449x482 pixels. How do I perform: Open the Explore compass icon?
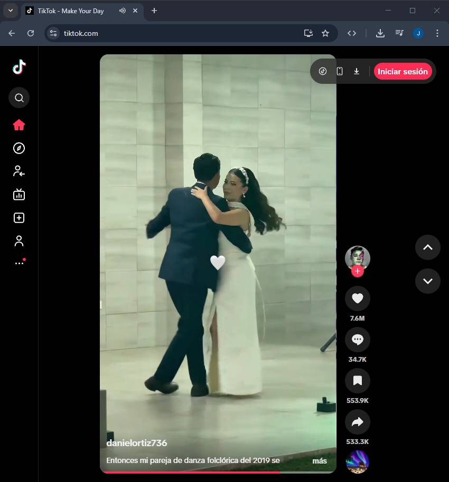pyautogui.click(x=19, y=148)
